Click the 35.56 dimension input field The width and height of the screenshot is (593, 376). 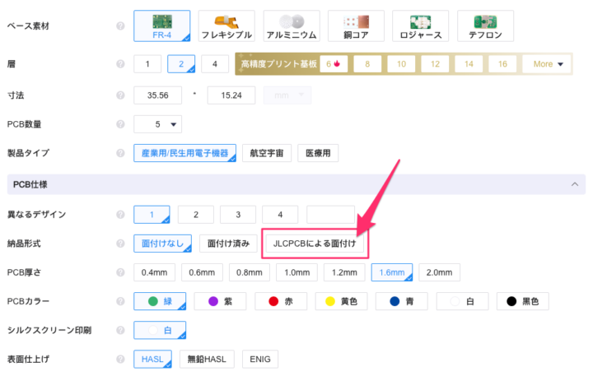[x=162, y=95]
